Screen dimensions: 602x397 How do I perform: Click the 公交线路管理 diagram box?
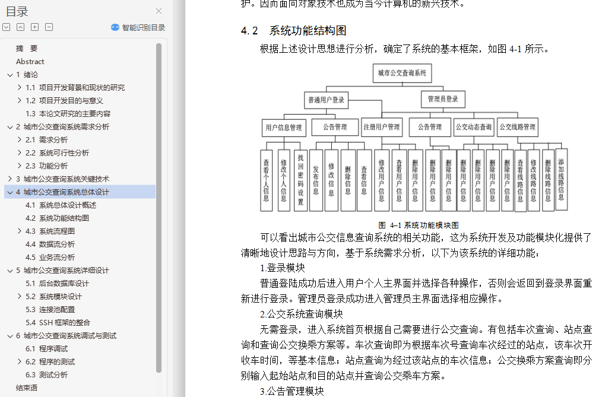(x=517, y=126)
